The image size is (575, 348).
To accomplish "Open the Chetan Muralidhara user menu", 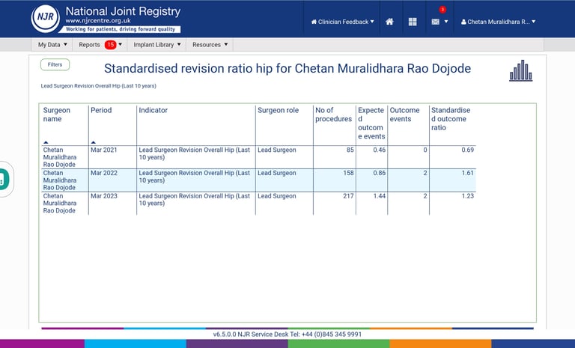I will [x=499, y=22].
